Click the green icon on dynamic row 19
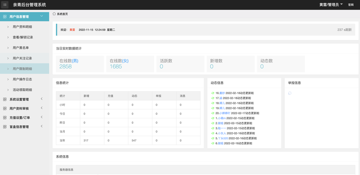The width and height of the screenshot is (360, 175). (x=213, y=108)
